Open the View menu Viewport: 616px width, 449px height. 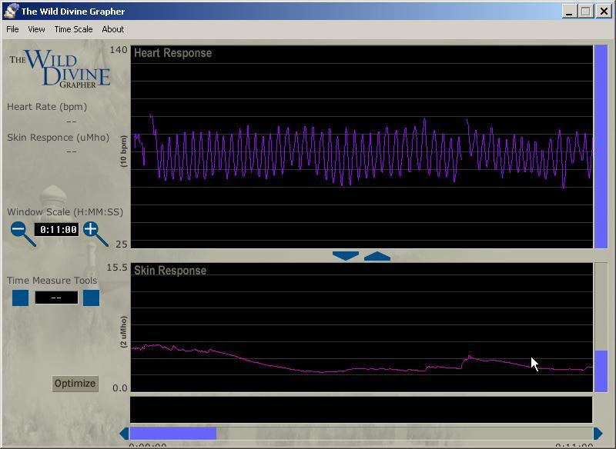(36, 29)
